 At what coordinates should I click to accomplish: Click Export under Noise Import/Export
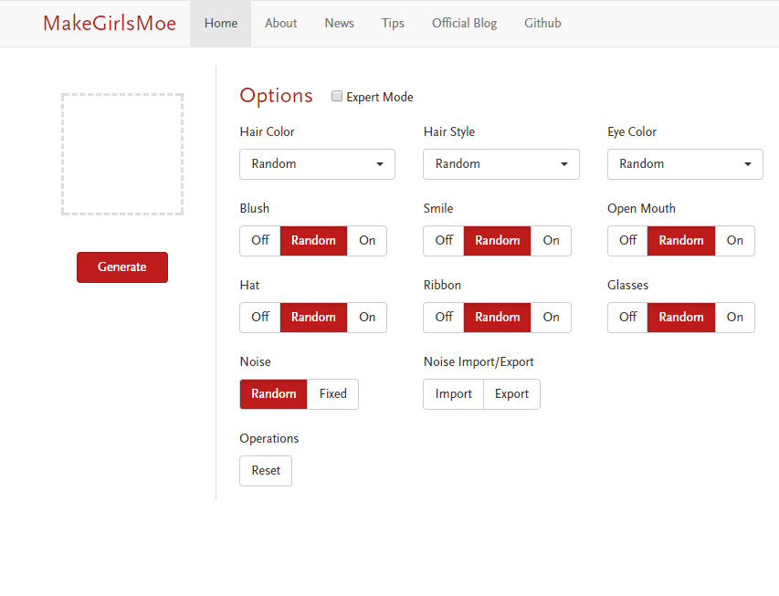(x=511, y=394)
